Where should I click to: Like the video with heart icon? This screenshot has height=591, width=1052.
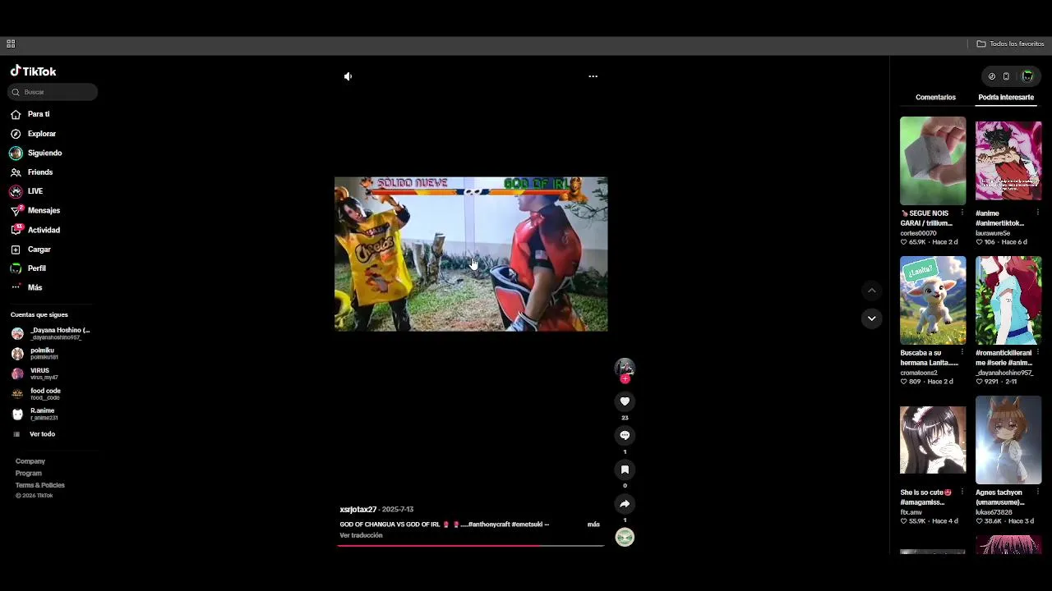625,401
